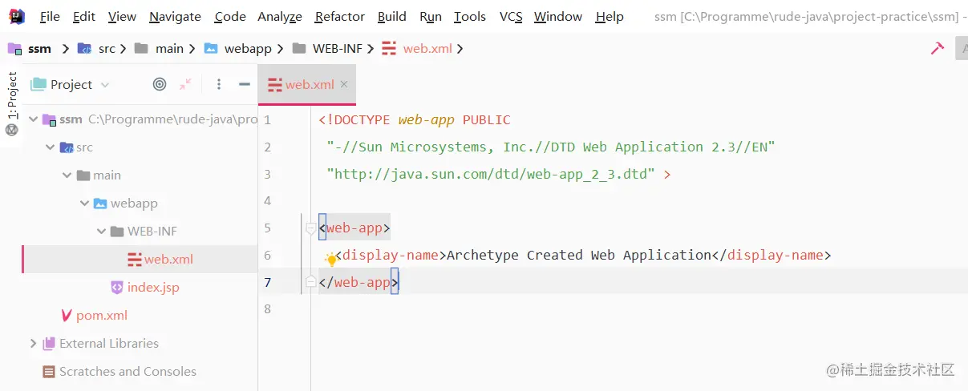Viewport: 968px width, 391px height.
Task: Place cursor in closing web-app tag
Action: (x=358, y=282)
